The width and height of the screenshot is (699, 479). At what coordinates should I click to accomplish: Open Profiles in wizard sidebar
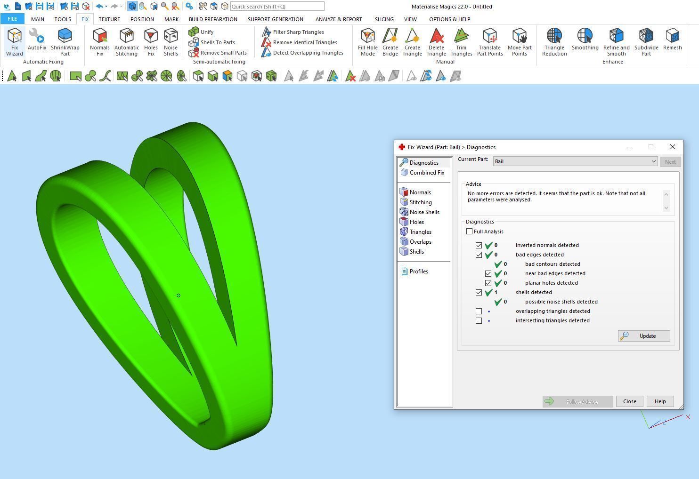point(415,271)
